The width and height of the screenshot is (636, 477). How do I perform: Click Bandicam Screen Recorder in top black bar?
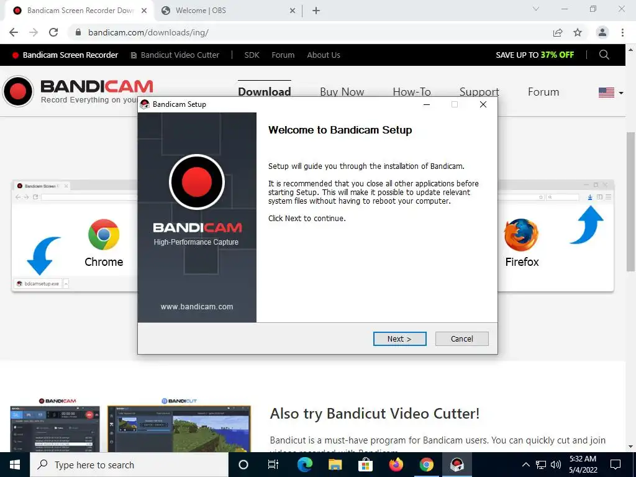[x=65, y=55]
